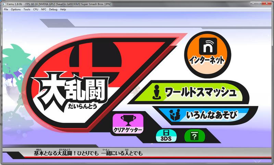Open the Tools menu
The image size is (274, 165).
[27, 9]
